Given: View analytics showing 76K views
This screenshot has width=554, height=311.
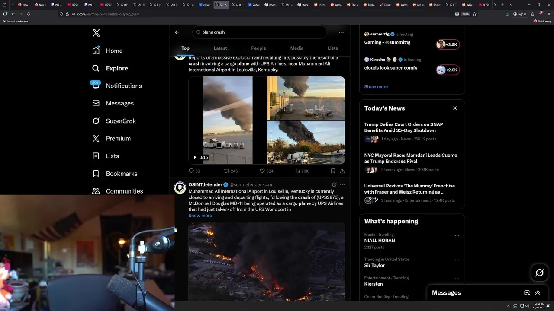Looking at the screenshot, I should click(302, 171).
